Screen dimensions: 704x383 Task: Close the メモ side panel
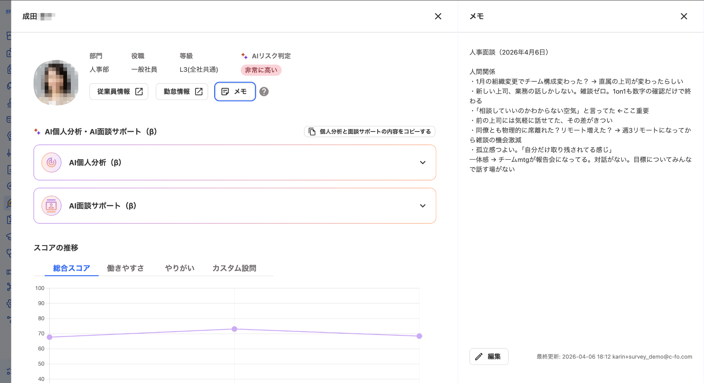click(x=684, y=16)
